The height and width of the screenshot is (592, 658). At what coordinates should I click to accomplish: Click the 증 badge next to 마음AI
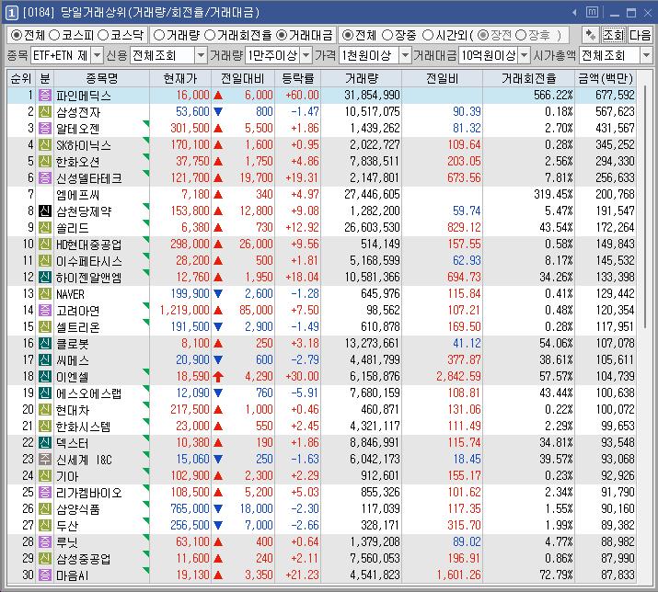click(x=45, y=575)
